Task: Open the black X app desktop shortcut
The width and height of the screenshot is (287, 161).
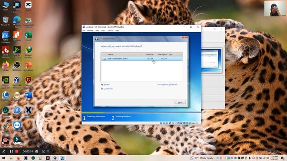Action: pos(28,112)
